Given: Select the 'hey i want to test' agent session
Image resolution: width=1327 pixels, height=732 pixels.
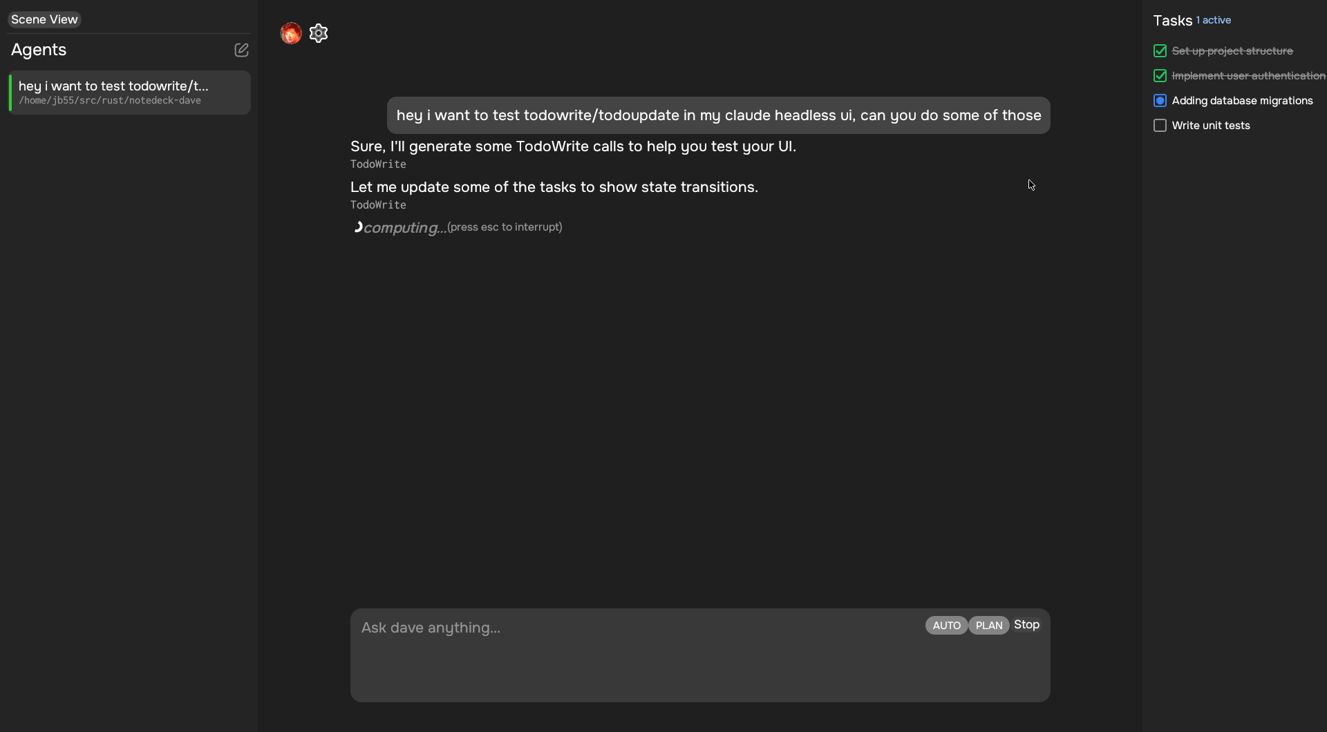Looking at the screenshot, I should click(129, 93).
